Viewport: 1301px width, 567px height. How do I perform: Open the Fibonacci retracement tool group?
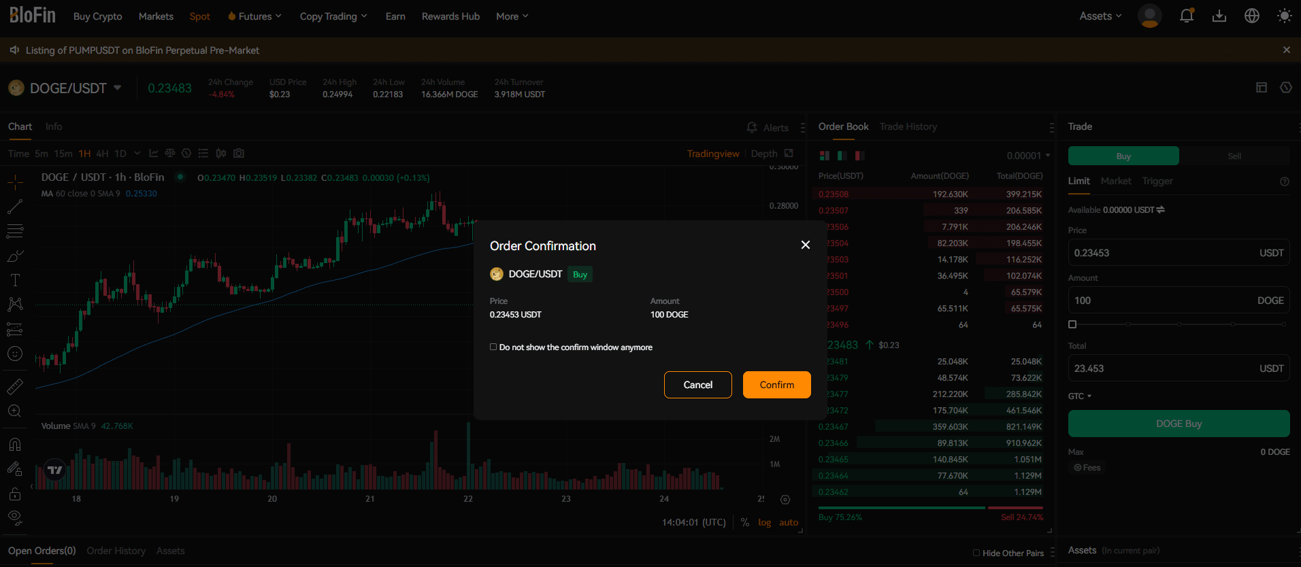click(x=15, y=231)
